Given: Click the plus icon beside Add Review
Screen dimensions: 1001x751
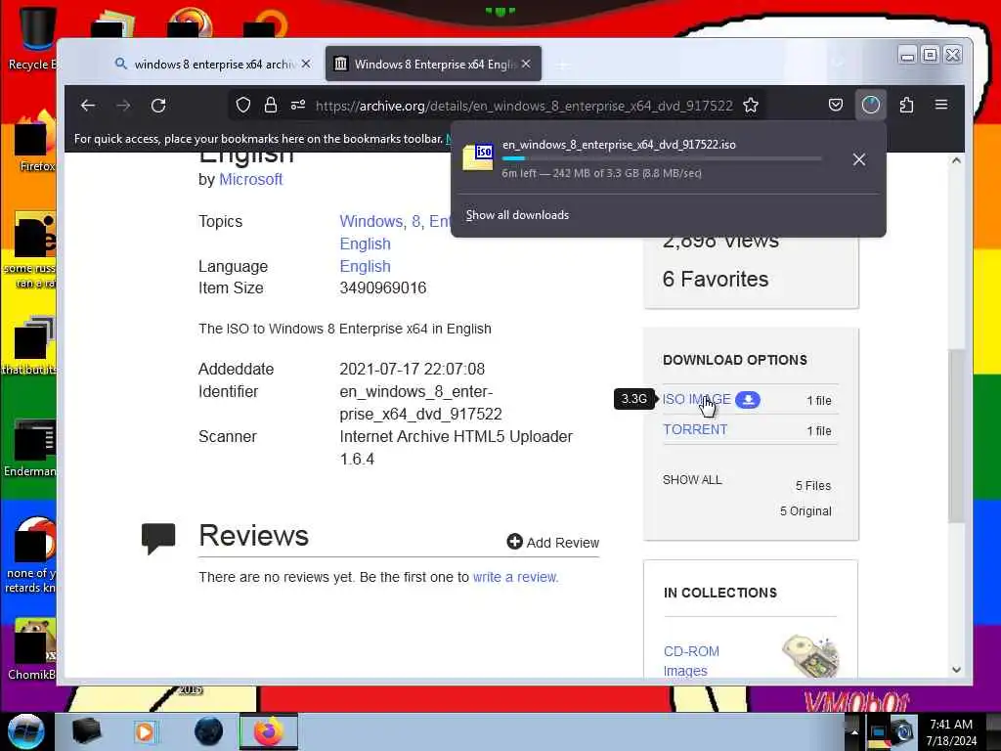Looking at the screenshot, I should coord(514,542).
